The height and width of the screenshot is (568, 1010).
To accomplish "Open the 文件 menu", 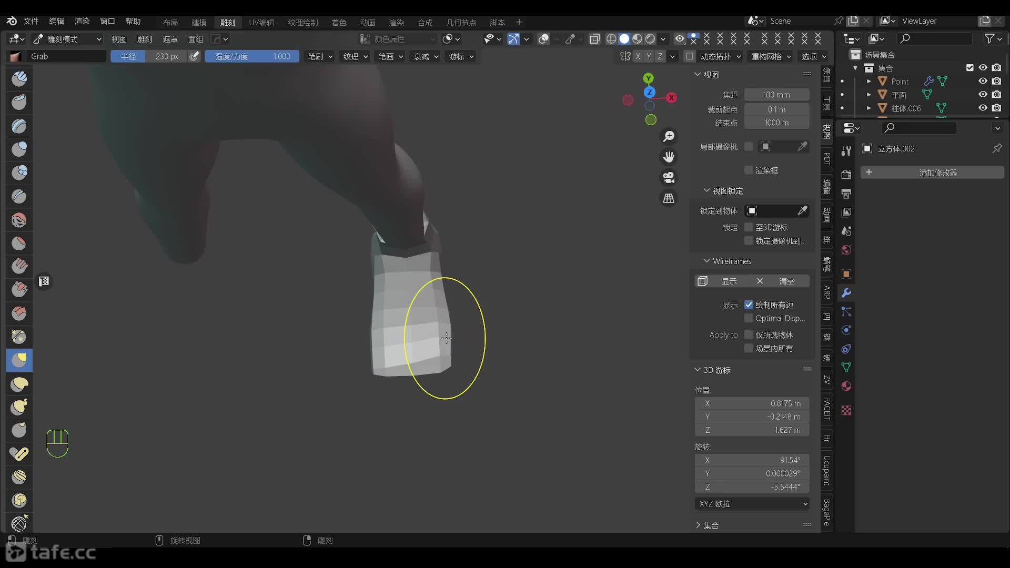I will 31,21.
